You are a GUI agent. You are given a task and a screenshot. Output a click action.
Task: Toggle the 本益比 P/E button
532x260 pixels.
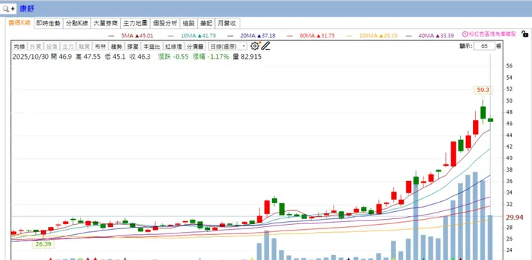[151, 47]
